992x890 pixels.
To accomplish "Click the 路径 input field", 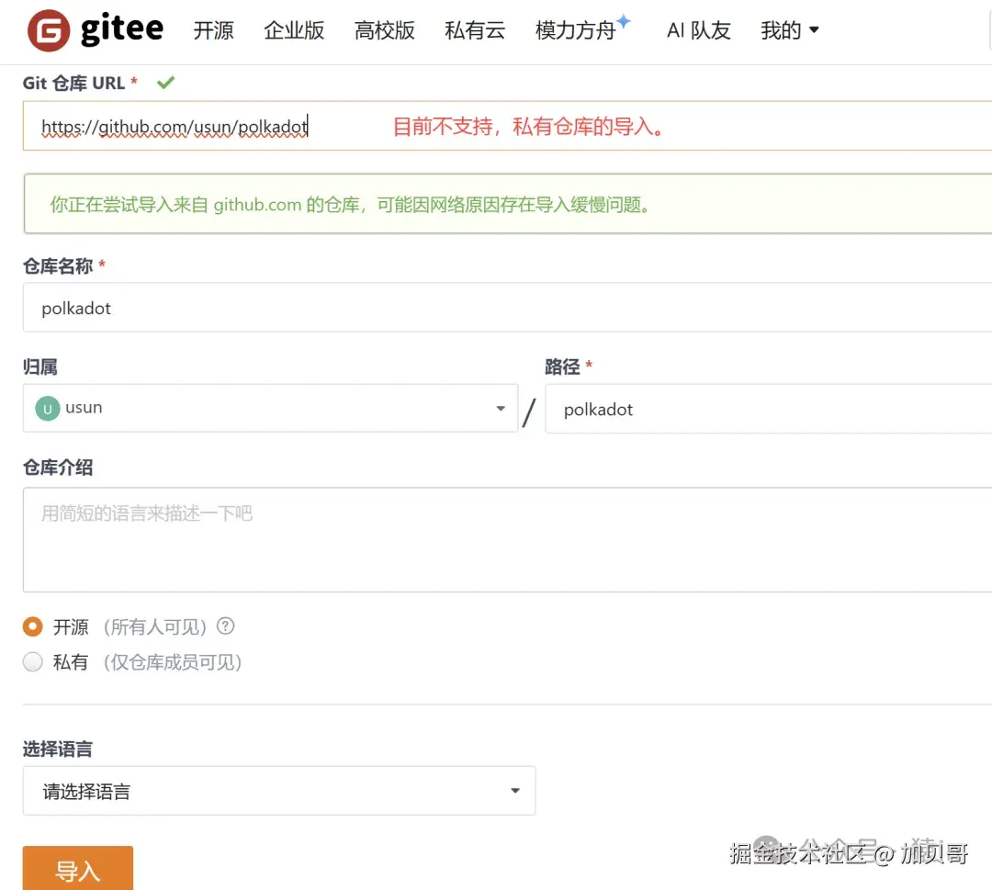I will pyautogui.click(x=769, y=409).
